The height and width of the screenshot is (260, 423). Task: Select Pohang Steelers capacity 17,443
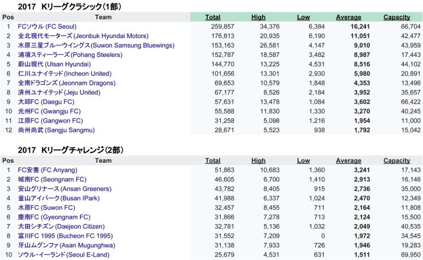click(411, 55)
